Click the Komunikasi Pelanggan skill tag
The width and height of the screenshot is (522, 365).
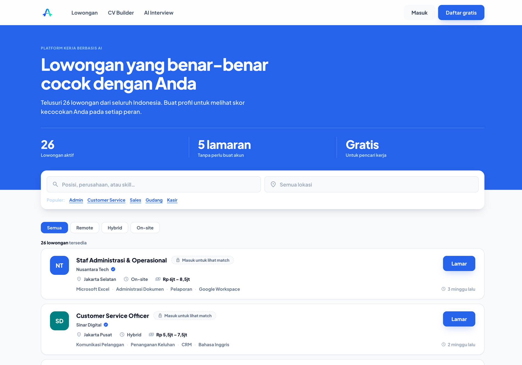click(100, 345)
